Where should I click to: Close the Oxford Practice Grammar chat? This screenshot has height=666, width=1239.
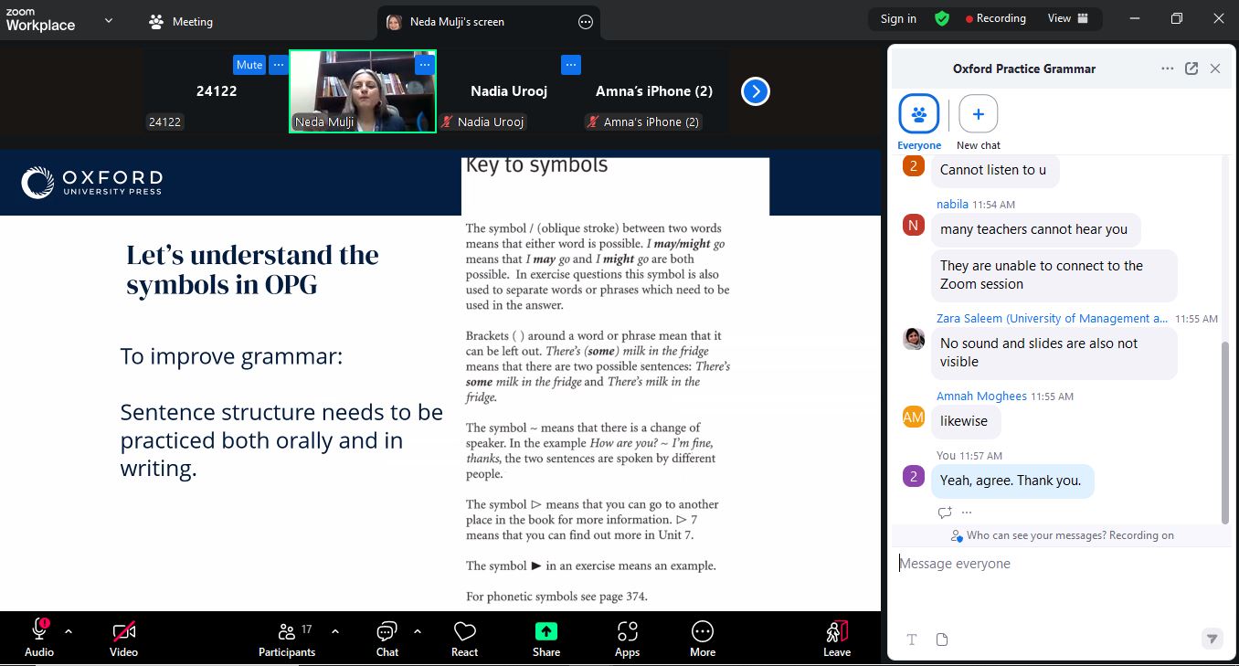1215,69
